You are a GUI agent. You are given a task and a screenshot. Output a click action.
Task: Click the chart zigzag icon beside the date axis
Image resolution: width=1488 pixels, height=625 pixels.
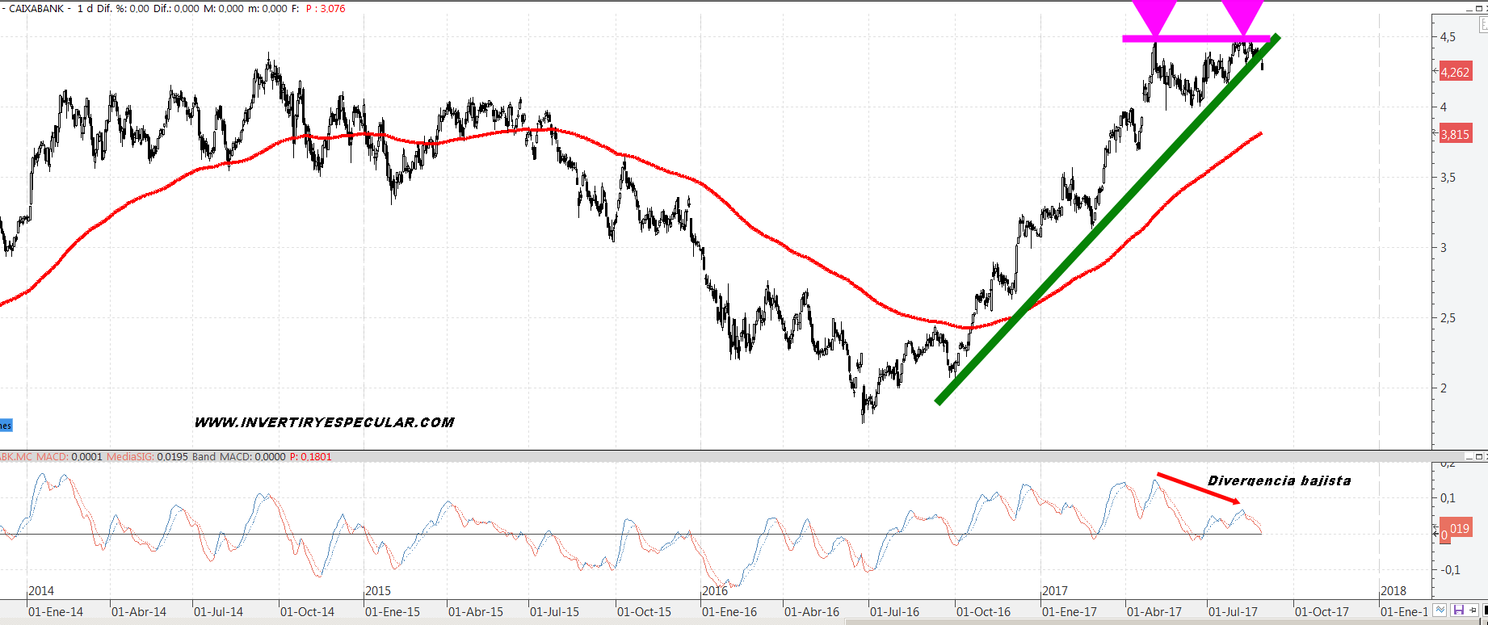[1440, 610]
